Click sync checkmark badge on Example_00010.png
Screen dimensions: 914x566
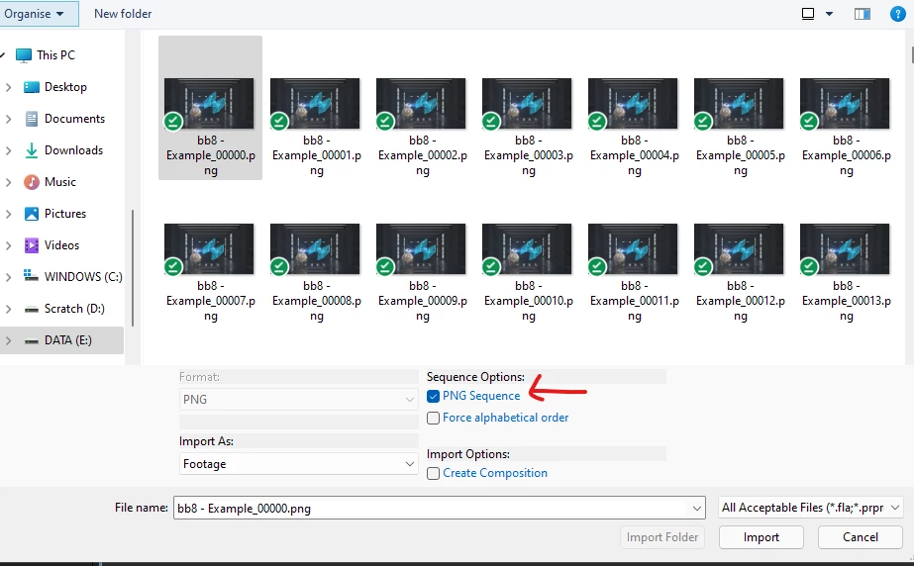(x=491, y=267)
